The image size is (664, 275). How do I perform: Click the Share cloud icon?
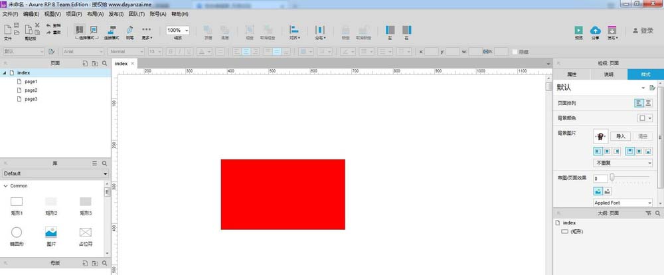pos(596,30)
